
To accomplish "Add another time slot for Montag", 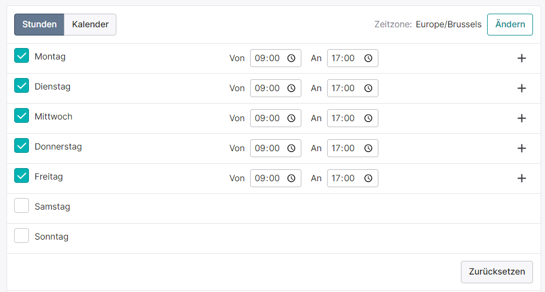I will (522, 58).
